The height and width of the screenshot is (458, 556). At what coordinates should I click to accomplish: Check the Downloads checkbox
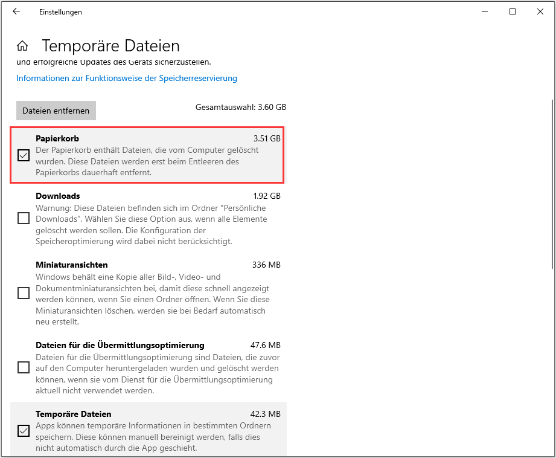pos(24,218)
